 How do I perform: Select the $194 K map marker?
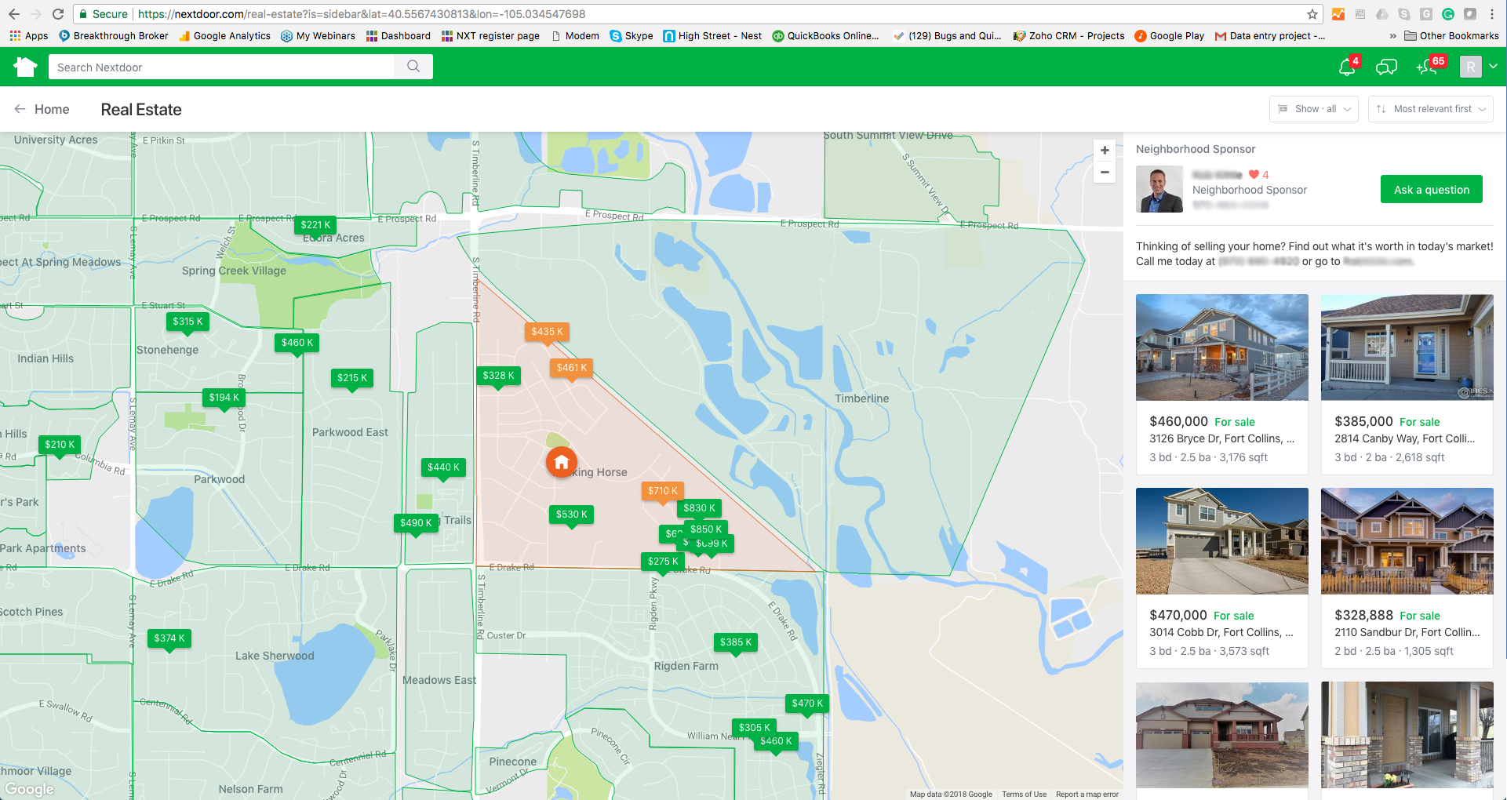[x=224, y=398]
